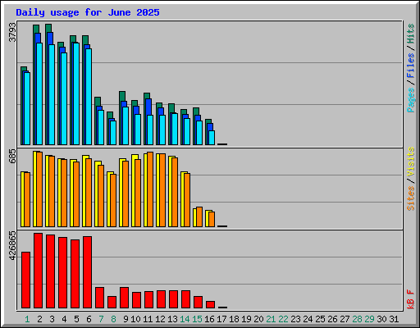Click day label "2" on the x-axis
Screen dimensions: 420x328
pyautogui.click(x=39, y=319)
